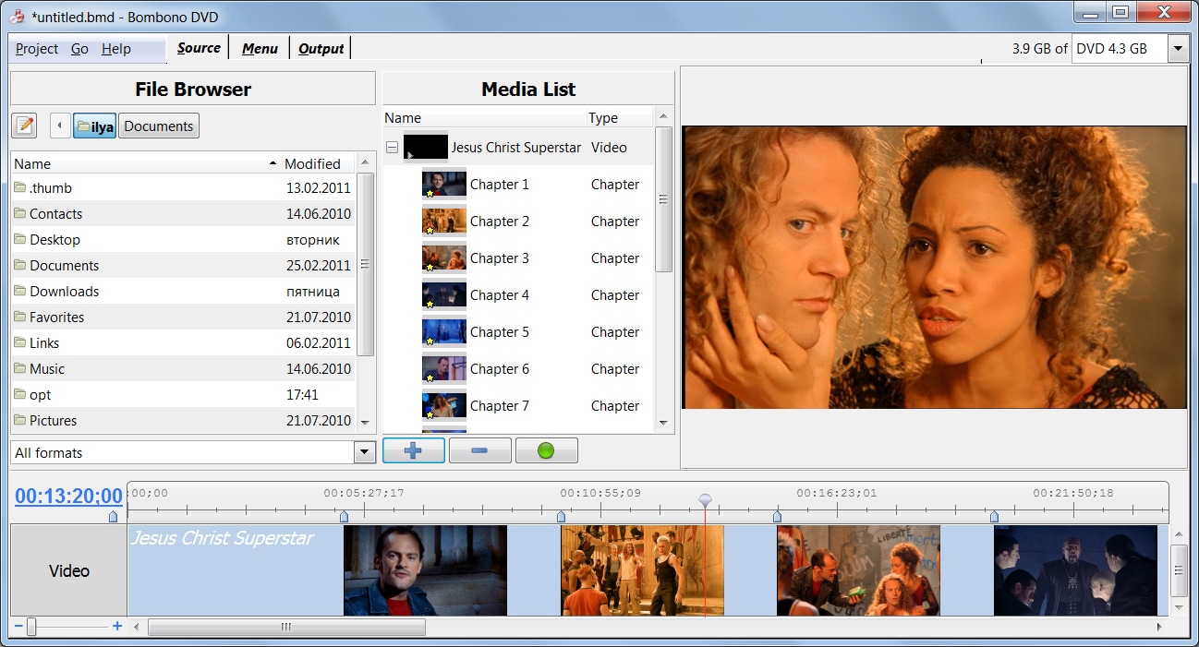Click the Documents path button
The image size is (1199, 647).
tap(159, 126)
